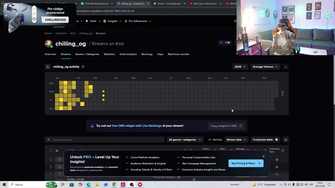Show hidden system tray icons chevron
This screenshot has width=335, height=188.
point(281,185)
